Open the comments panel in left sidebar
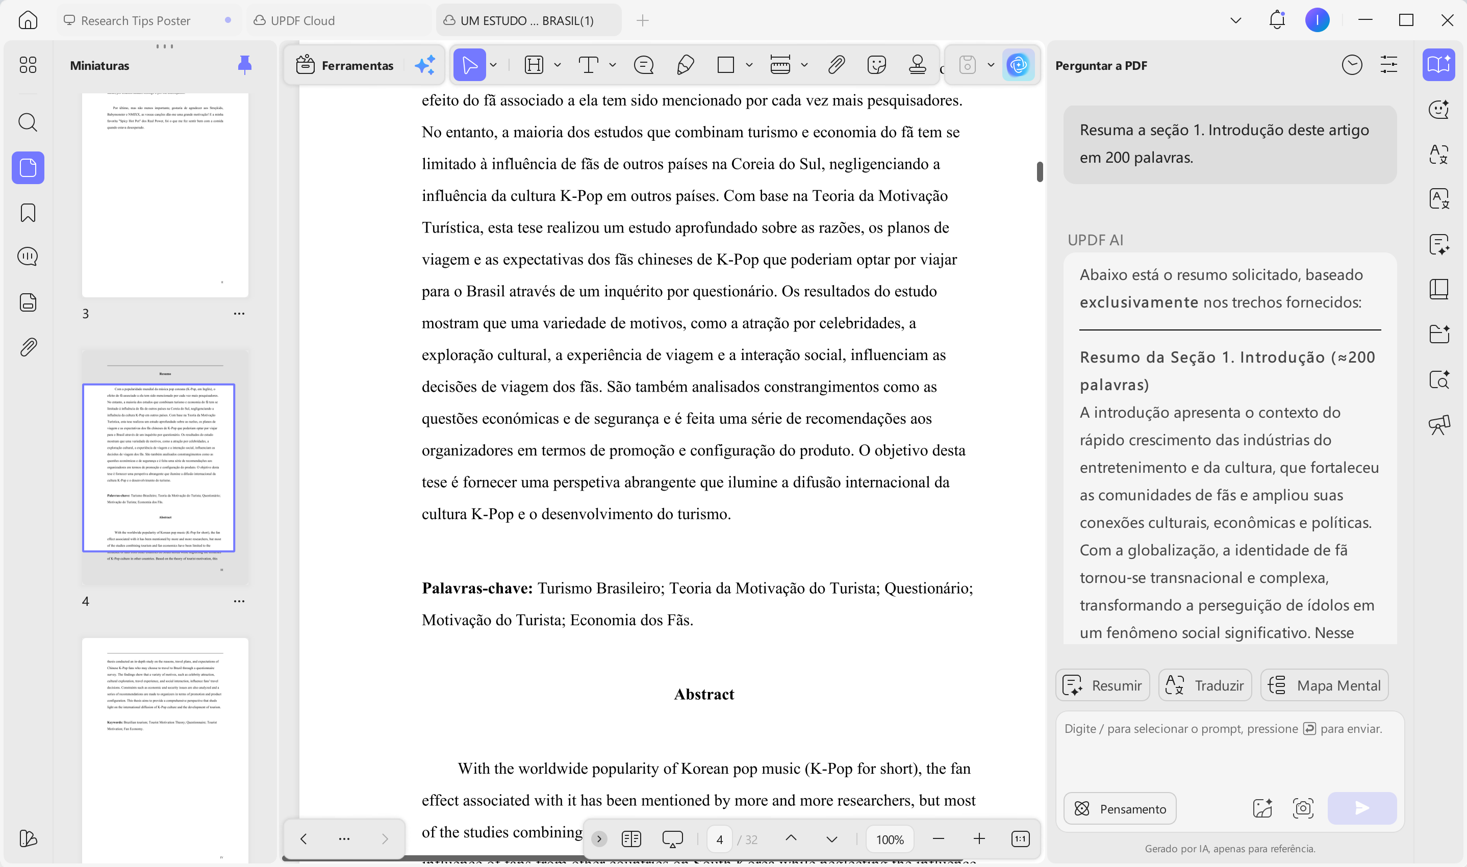This screenshot has height=867, width=1467. tap(28, 257)
